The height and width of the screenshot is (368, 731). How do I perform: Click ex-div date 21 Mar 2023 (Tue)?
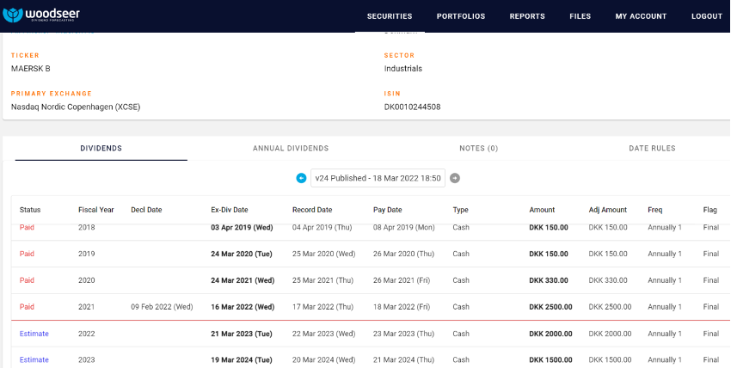point(242,334)
